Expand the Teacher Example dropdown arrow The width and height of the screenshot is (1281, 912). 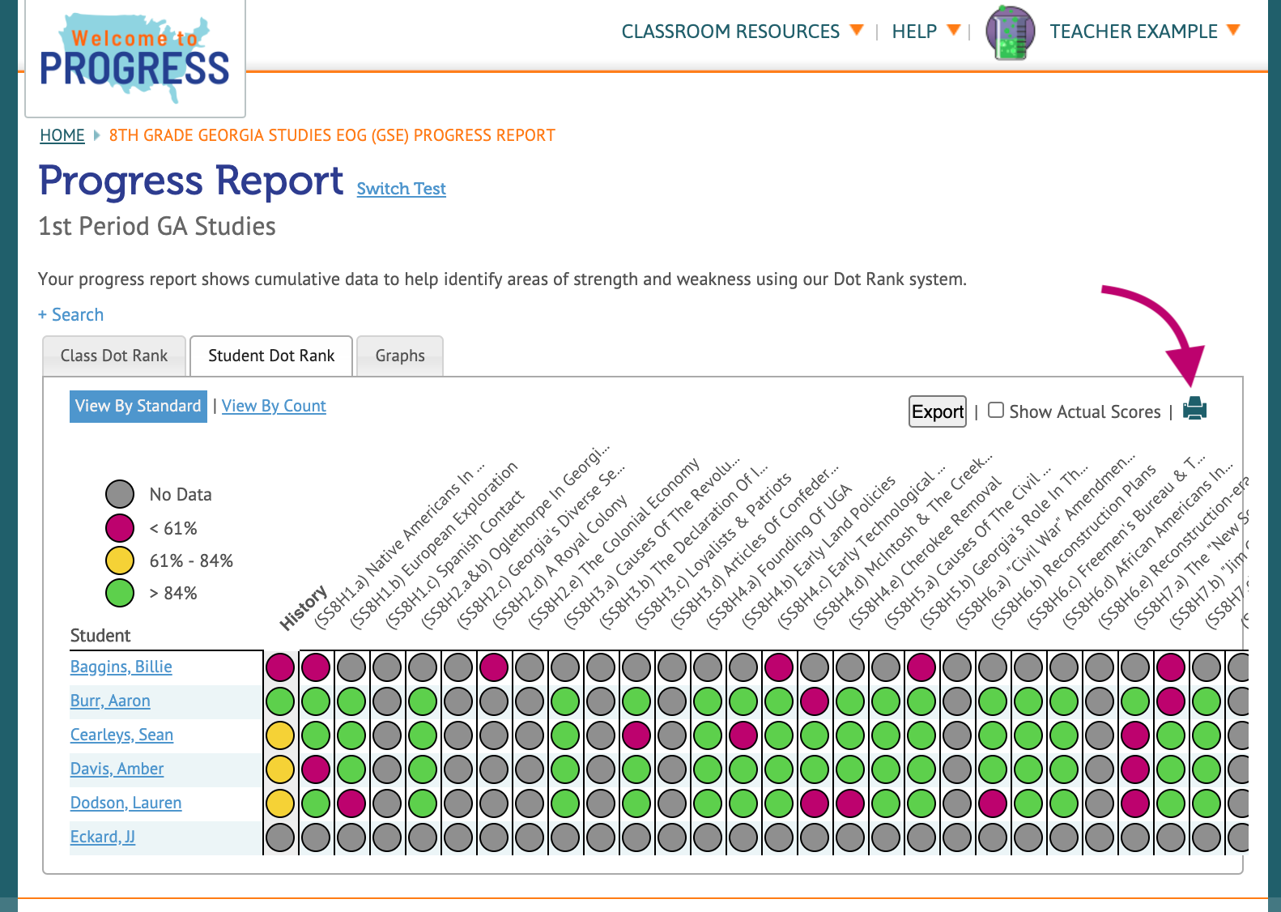click(x=1233, y=31)
